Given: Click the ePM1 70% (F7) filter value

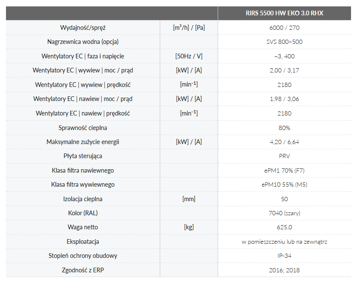Looking at the screenshot, I should coord(285,170).
